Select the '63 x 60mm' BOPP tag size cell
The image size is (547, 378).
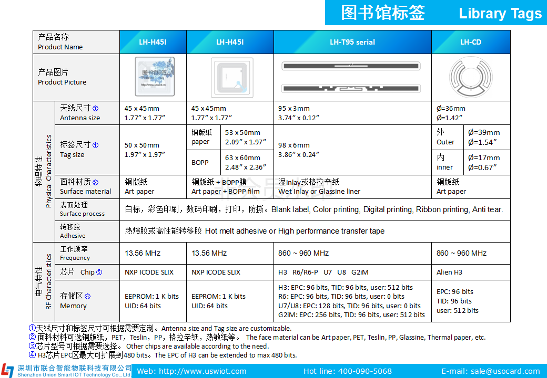pyautogui.click(x=247, y=163)
